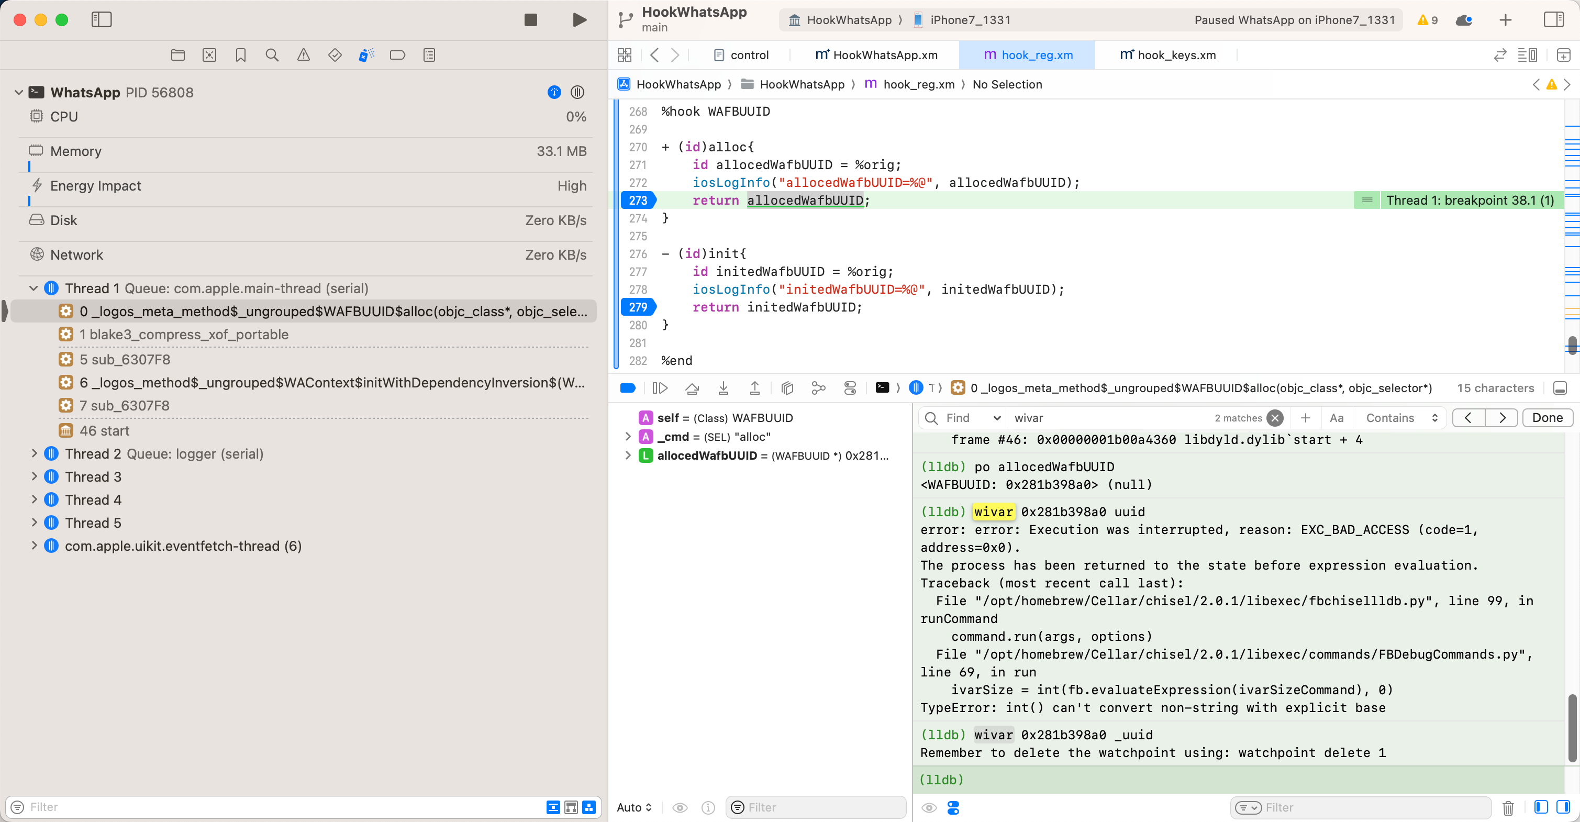Viewport: 1580px width, 822px height.
Task: Go back in editor history
Action: [654, 55]
